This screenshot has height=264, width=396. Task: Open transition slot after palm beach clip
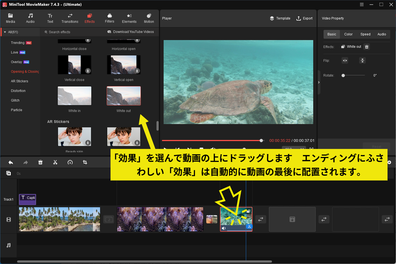[109, 219]
